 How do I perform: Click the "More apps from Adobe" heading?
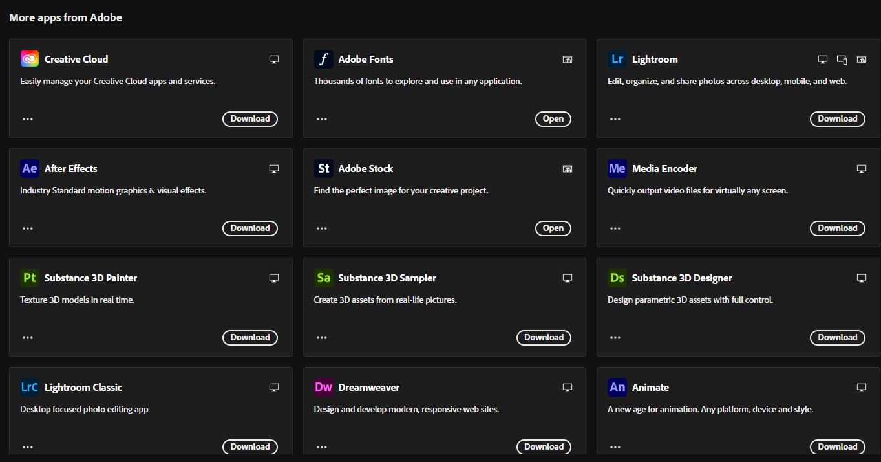(65, 17)
